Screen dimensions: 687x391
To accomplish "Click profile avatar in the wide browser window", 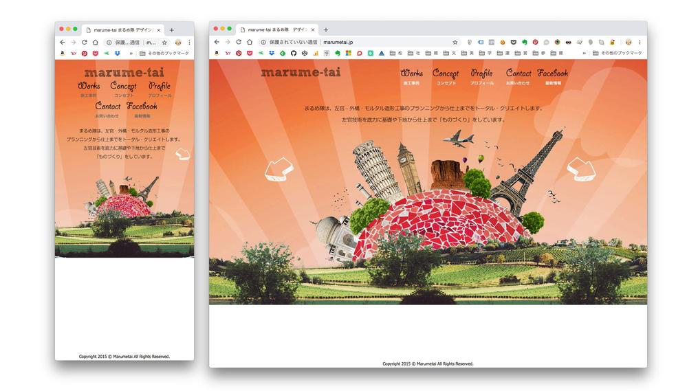I will pyautogui.click(x=629, y=42).
